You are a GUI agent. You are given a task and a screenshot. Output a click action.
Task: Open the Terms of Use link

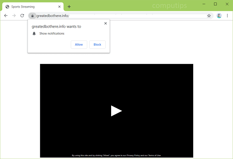click(154, 155)
